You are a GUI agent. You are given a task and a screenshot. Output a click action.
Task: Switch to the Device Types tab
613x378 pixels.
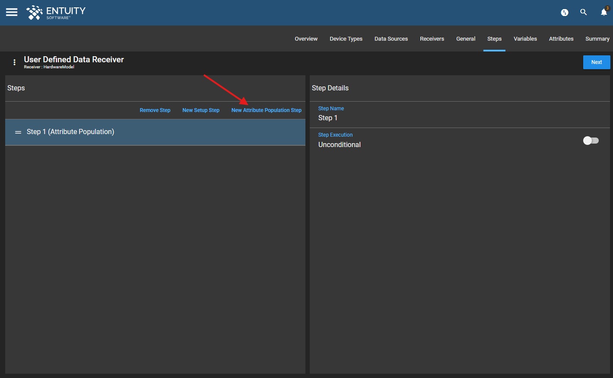[x=346, y=39]
